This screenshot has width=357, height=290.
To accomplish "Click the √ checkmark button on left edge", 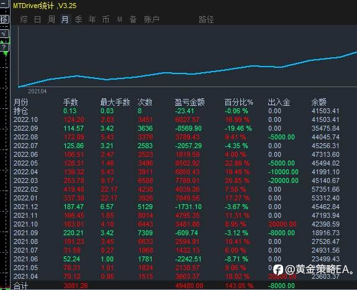I will point(4,34).
